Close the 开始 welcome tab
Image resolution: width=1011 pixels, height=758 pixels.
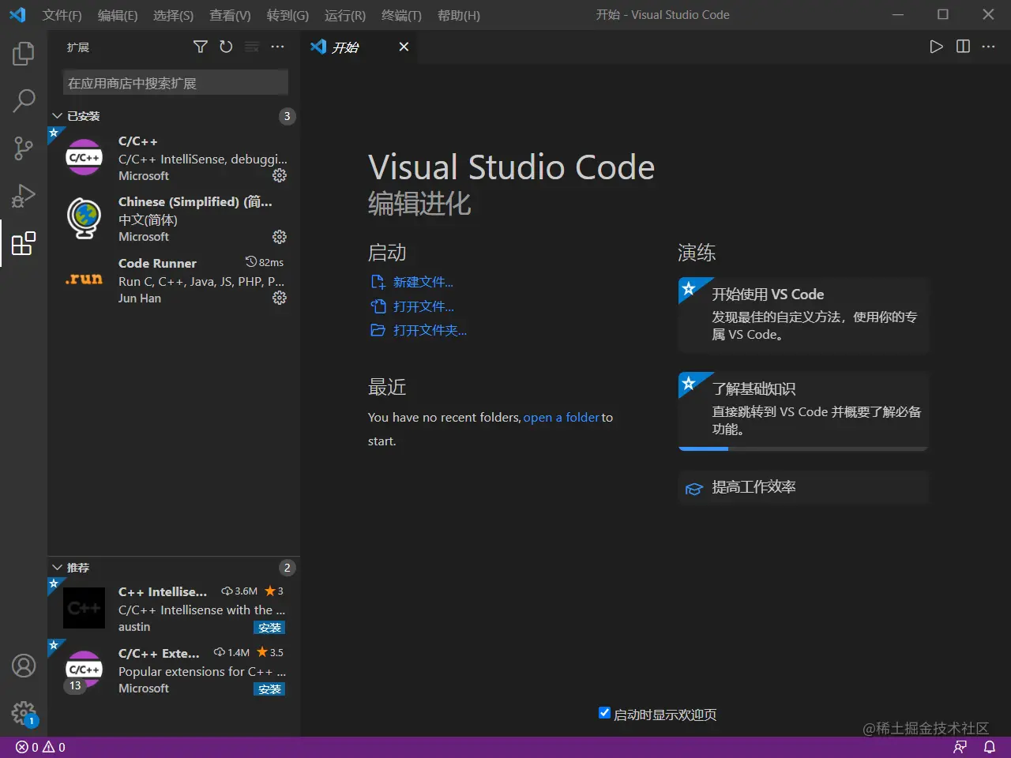tap(404, 47)
